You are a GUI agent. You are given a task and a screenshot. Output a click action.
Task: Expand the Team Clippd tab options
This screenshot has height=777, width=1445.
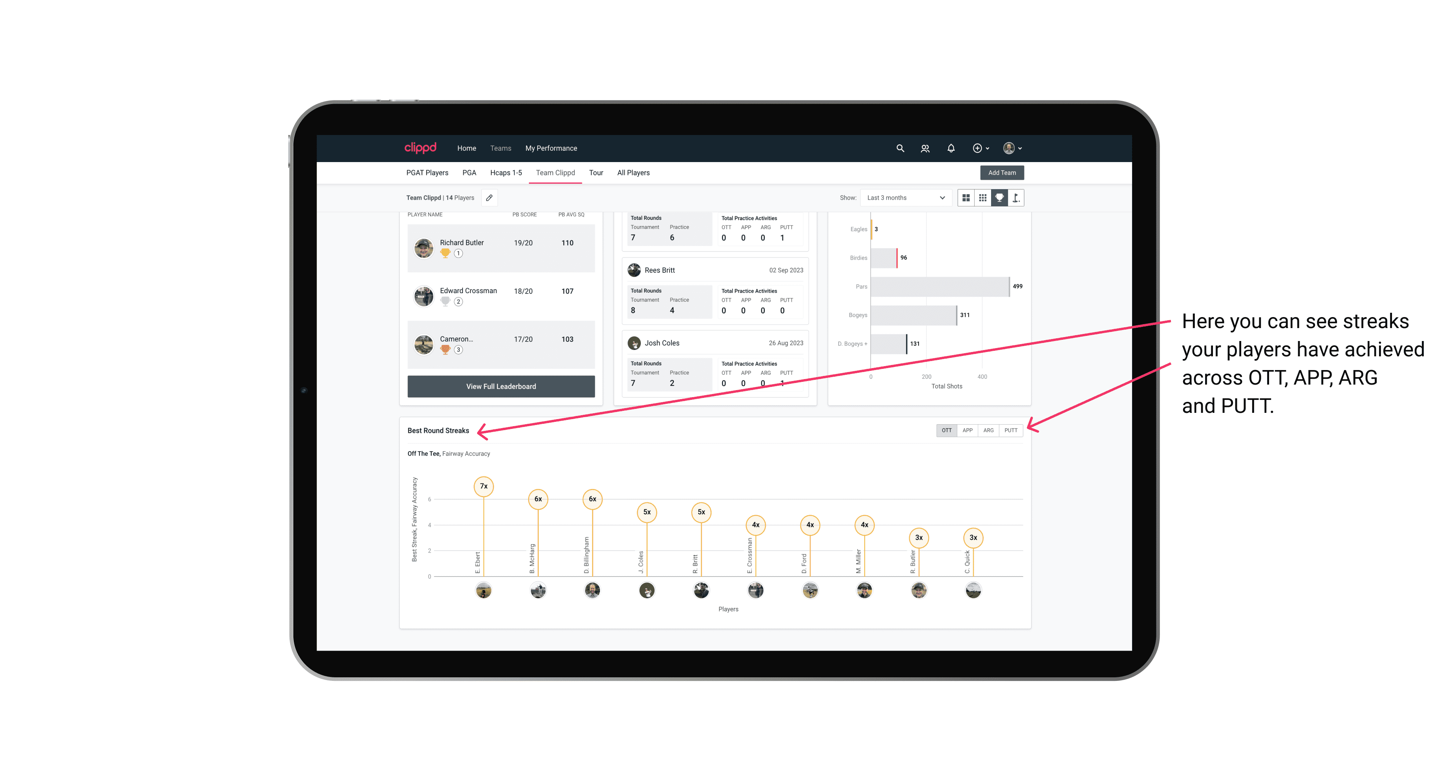(x=555, y=172)
